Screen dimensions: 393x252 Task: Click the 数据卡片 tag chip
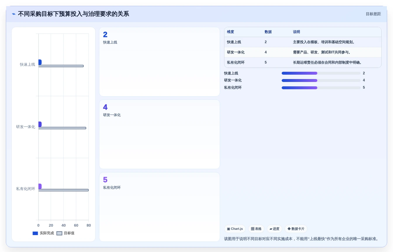[296, 229]
